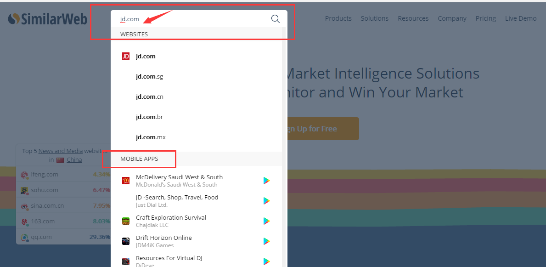Open 163.com in top websites list
Image resolution: width=546 pixels, height=267 pixels.
pyautogui.click(x=43, y=222)
